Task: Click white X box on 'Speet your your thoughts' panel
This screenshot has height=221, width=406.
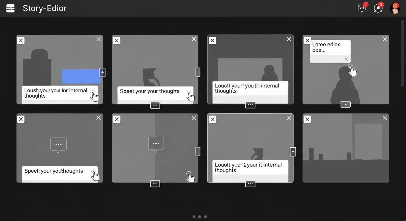Action: [x=116, y=41]
